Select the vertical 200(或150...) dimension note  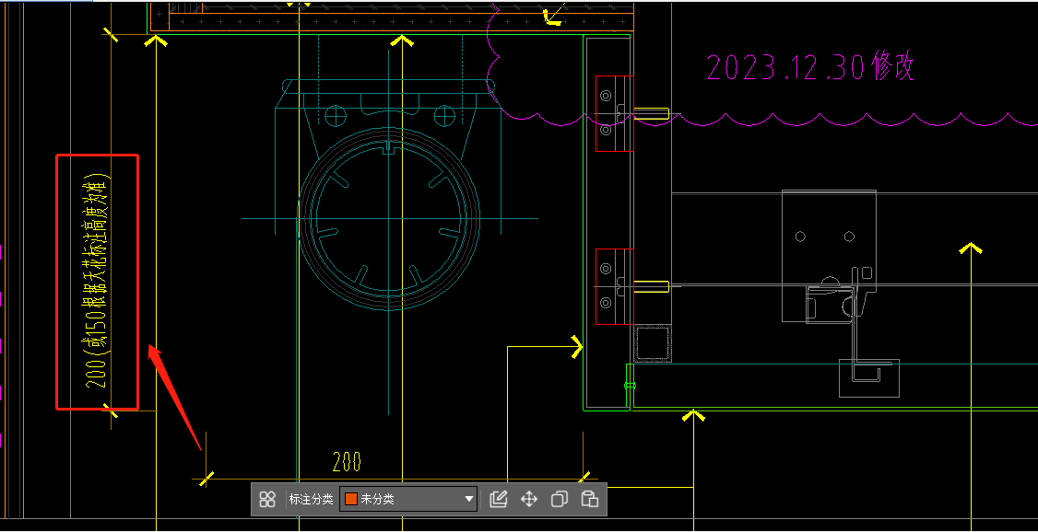coord(97,283)
